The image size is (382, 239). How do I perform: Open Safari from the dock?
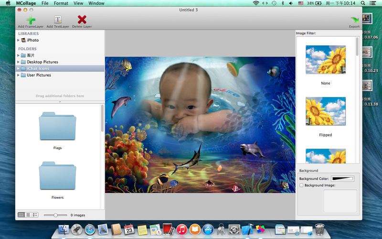click(x=90, y=230)
